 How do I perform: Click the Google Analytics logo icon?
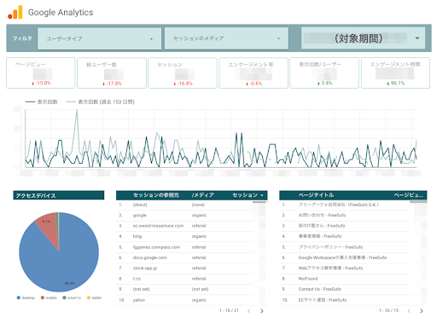coord(15,12)
